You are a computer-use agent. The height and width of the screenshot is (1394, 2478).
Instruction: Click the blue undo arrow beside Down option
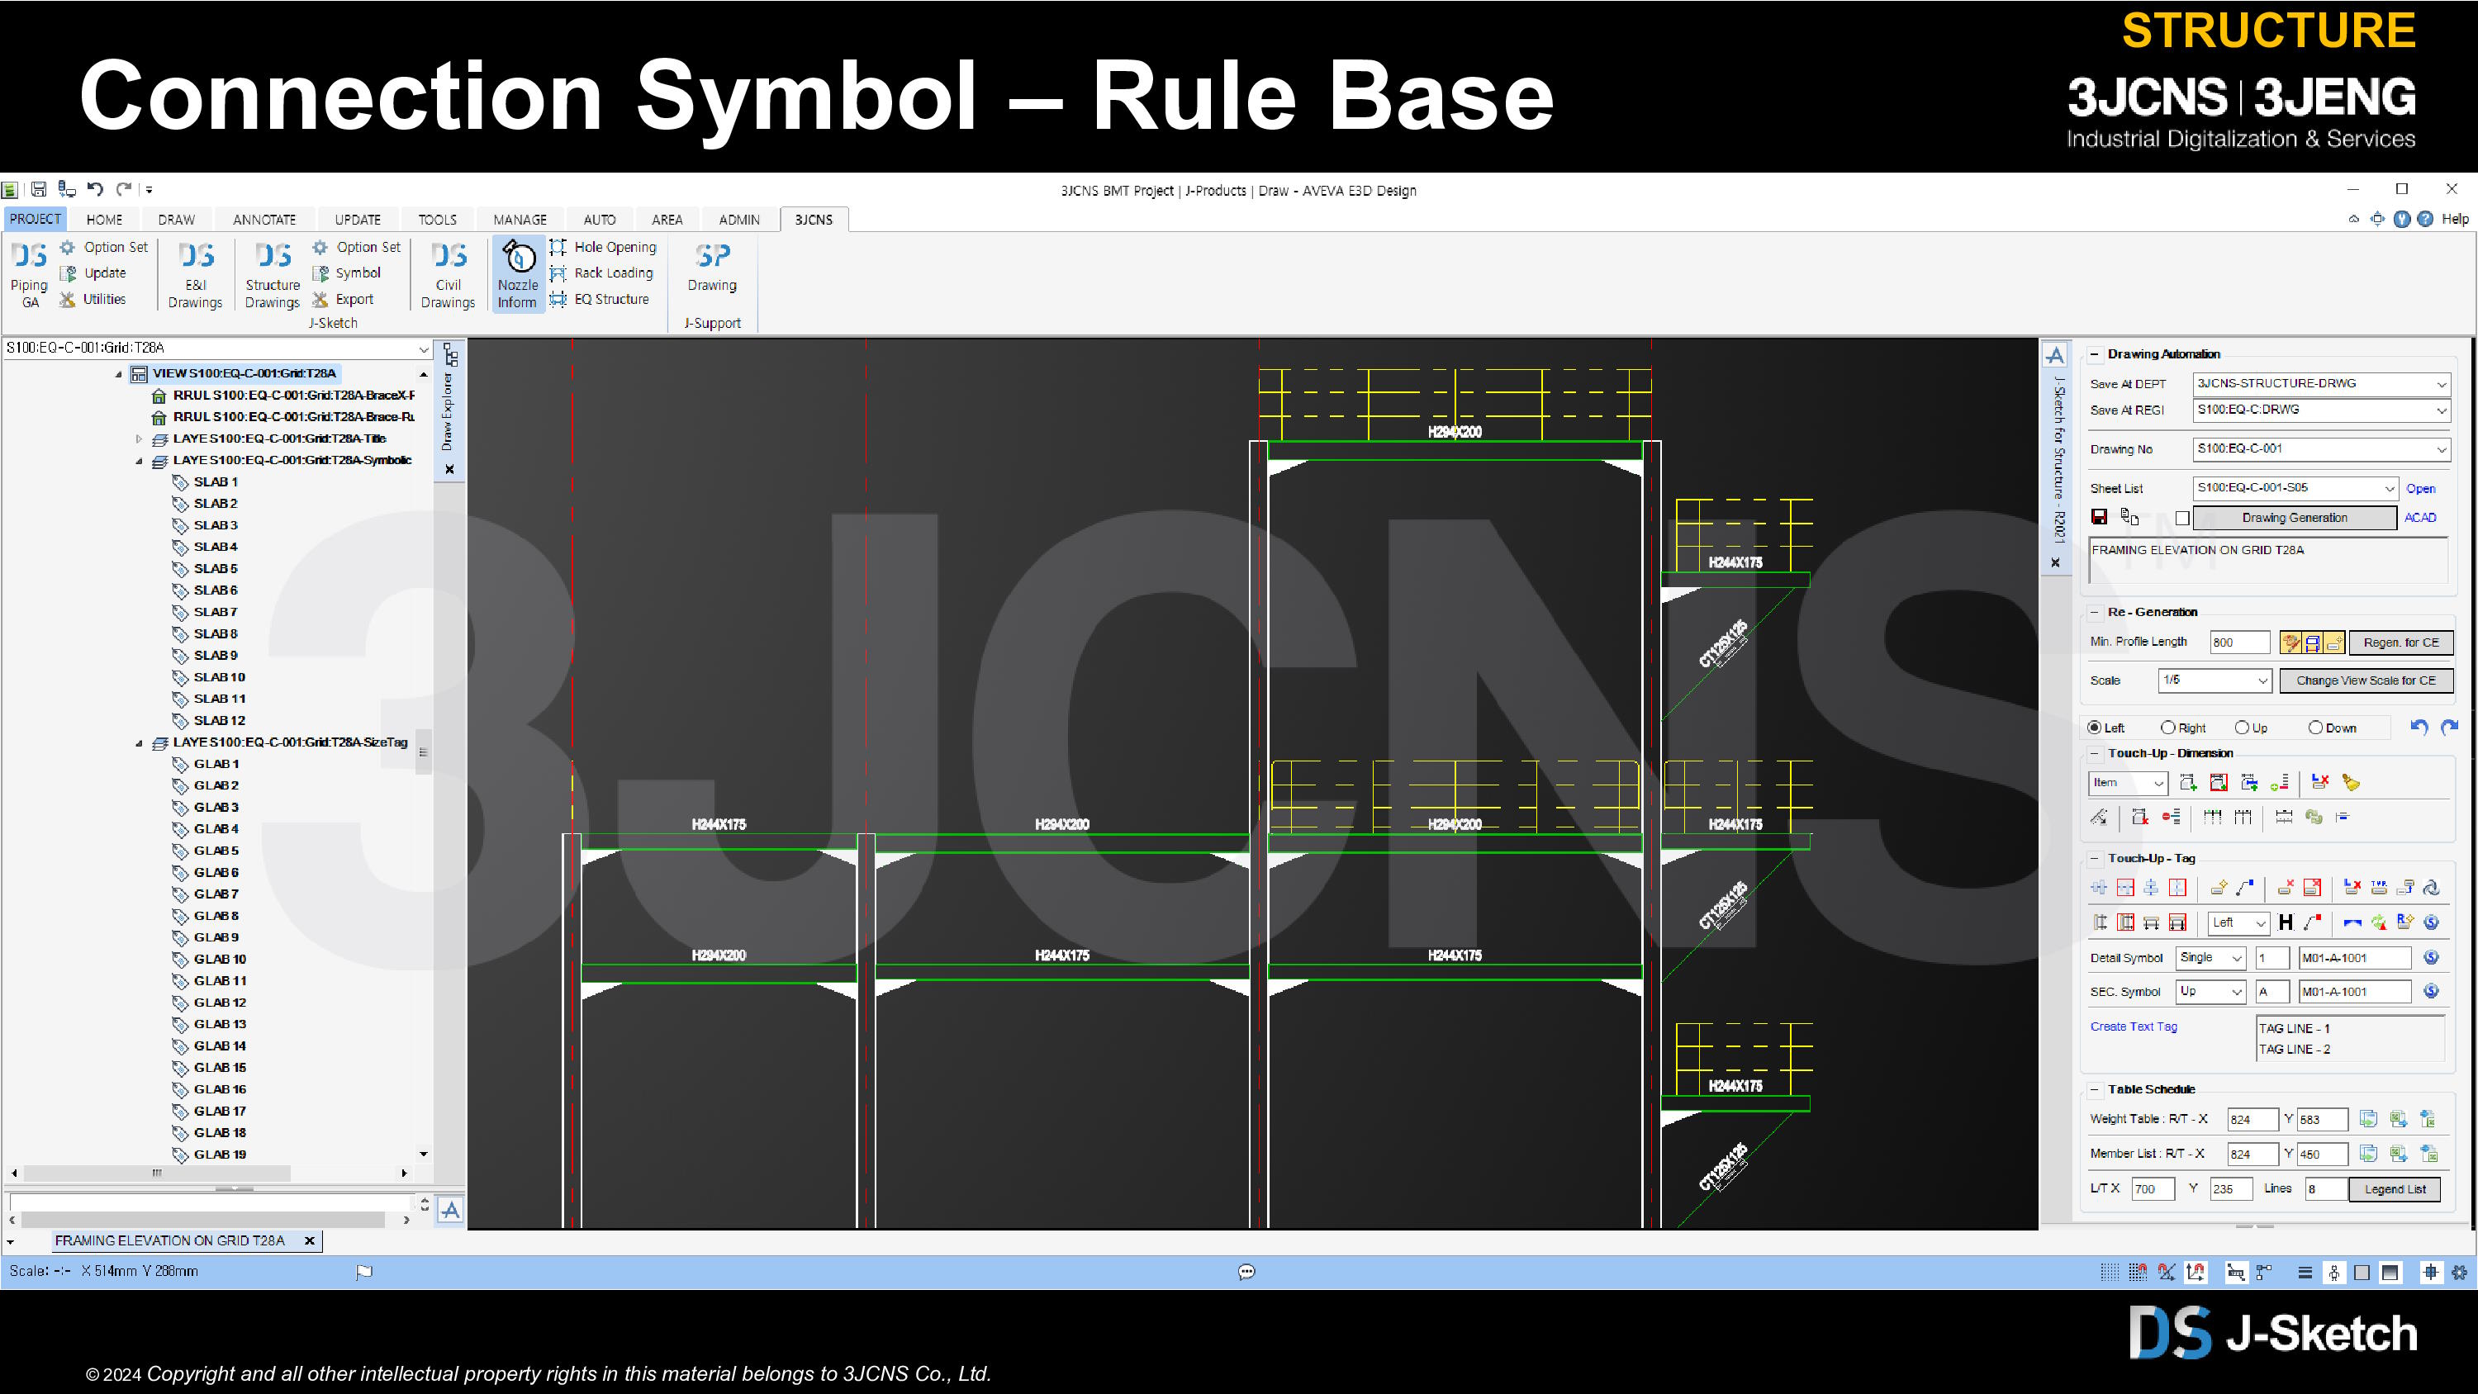tap(2419, 728)
